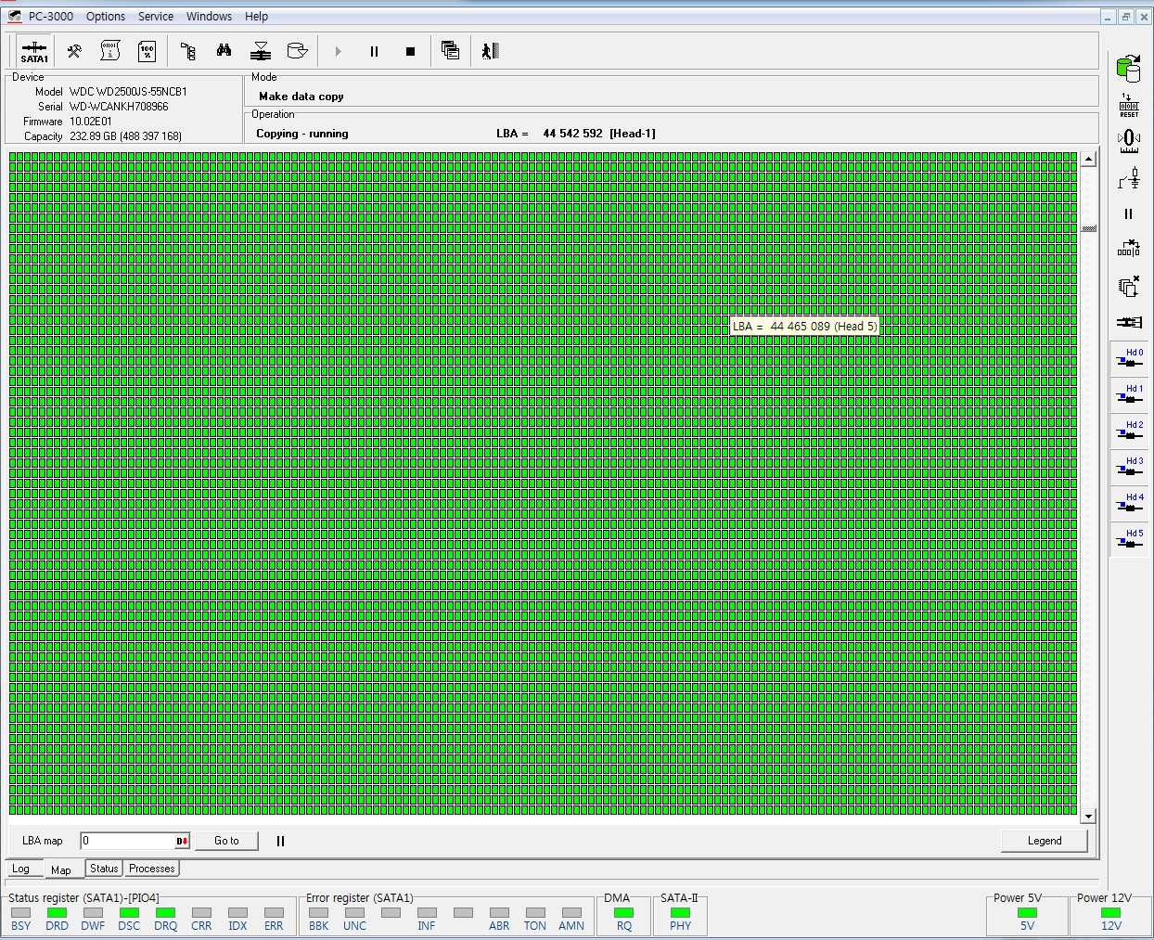1154x940 pixels.
Task: Click the pause icon in right sidebar
Action: [1129, 213]
